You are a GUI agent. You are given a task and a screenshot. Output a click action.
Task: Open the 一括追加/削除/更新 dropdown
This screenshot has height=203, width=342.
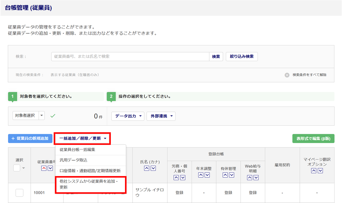(83, 139)
